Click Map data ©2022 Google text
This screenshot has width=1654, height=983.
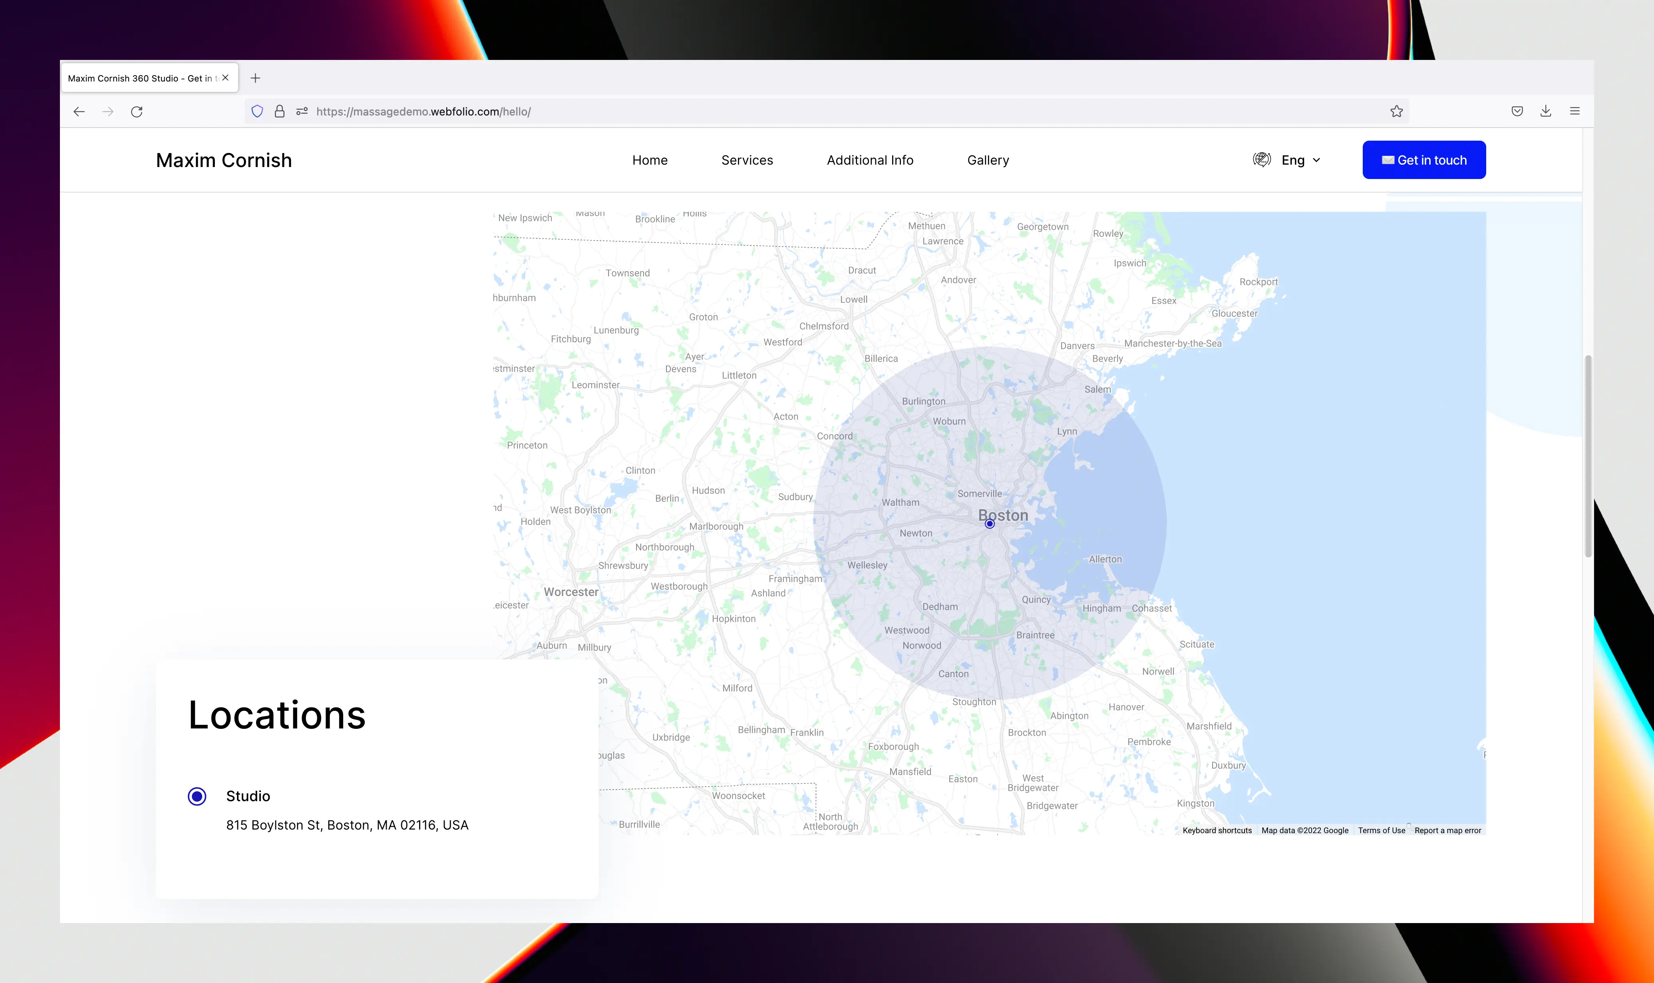click(x=1304, y=831)
